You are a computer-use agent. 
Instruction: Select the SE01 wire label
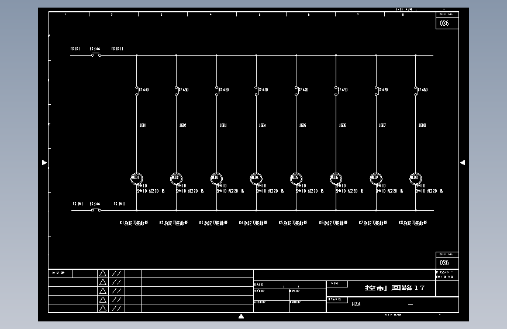click(x=143, y=125)
